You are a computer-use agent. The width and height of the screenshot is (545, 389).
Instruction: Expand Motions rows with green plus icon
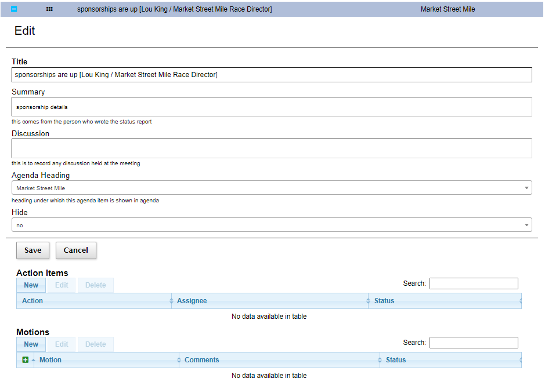[x=26, y=360]
